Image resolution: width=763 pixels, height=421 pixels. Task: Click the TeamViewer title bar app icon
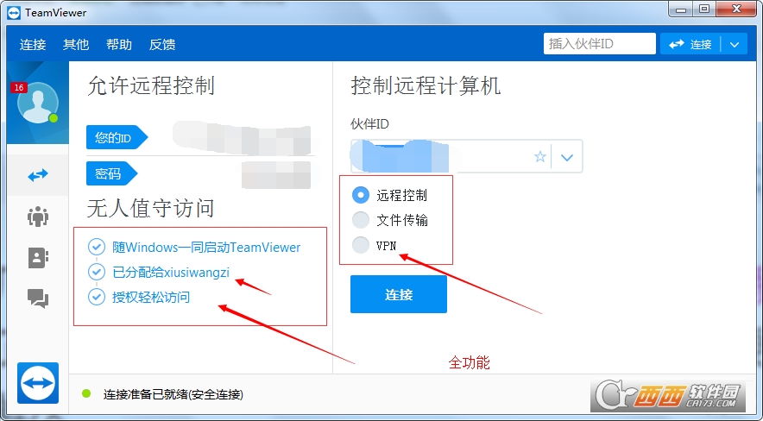tap(14, 13)
